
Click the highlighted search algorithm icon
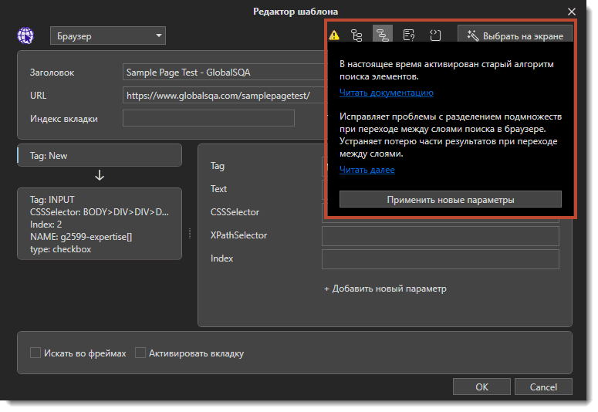382,35
